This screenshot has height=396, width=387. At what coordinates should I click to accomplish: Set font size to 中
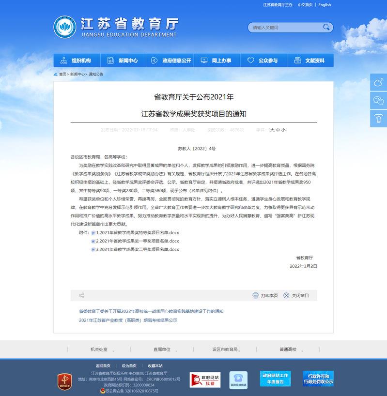point(278,130)
